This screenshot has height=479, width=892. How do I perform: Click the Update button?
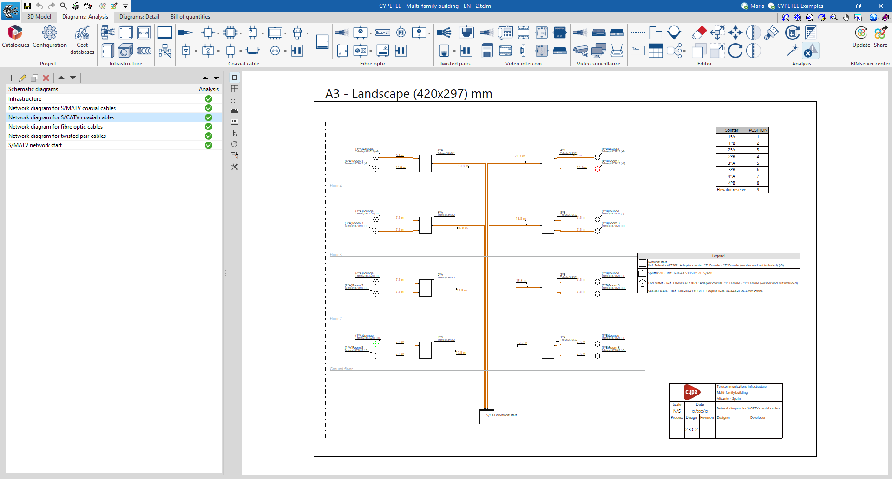click(861, 37)
